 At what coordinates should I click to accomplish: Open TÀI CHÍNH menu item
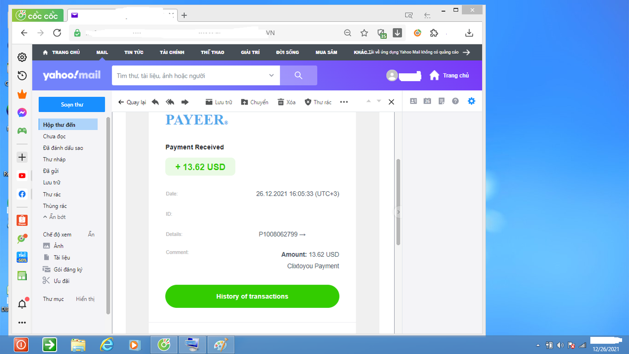172,52
